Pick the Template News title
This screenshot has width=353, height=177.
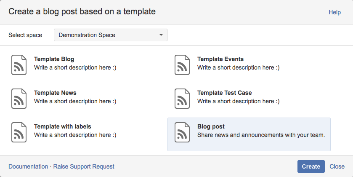[x=55, y=93]
